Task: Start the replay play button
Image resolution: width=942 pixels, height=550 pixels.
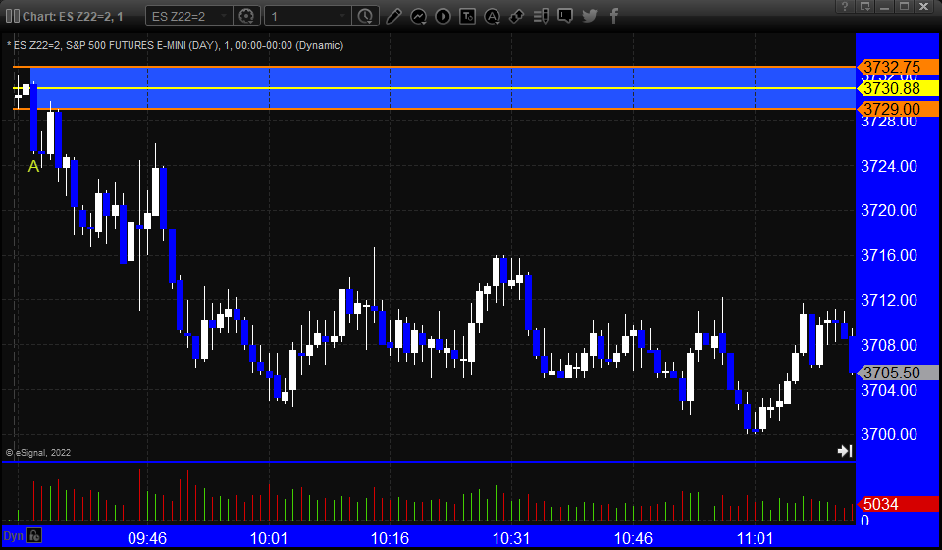Action: tap(443, 16)
